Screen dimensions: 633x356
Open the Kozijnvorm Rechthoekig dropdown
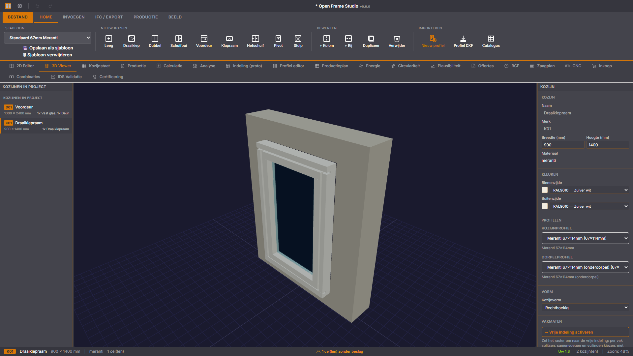click(x=585, y=308)
